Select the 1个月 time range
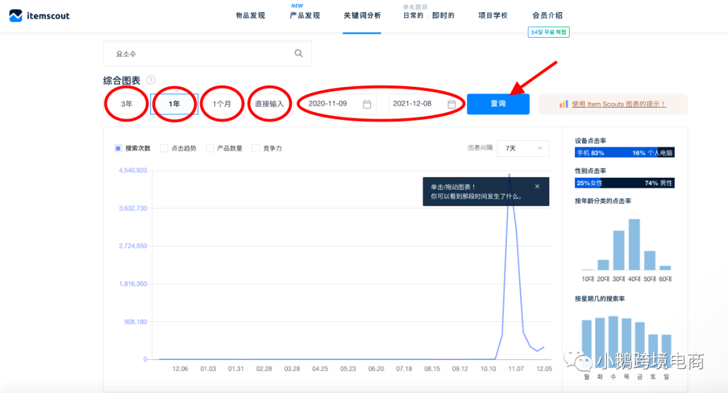This screenshot has height=393, width=728. pos(222,104)
